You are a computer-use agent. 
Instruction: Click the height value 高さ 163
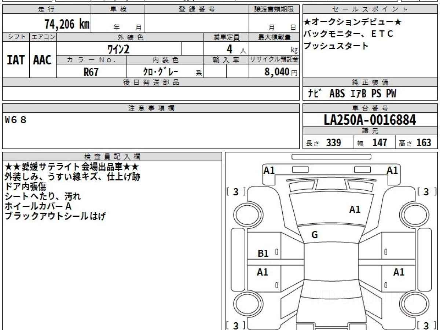pos(415,143)
